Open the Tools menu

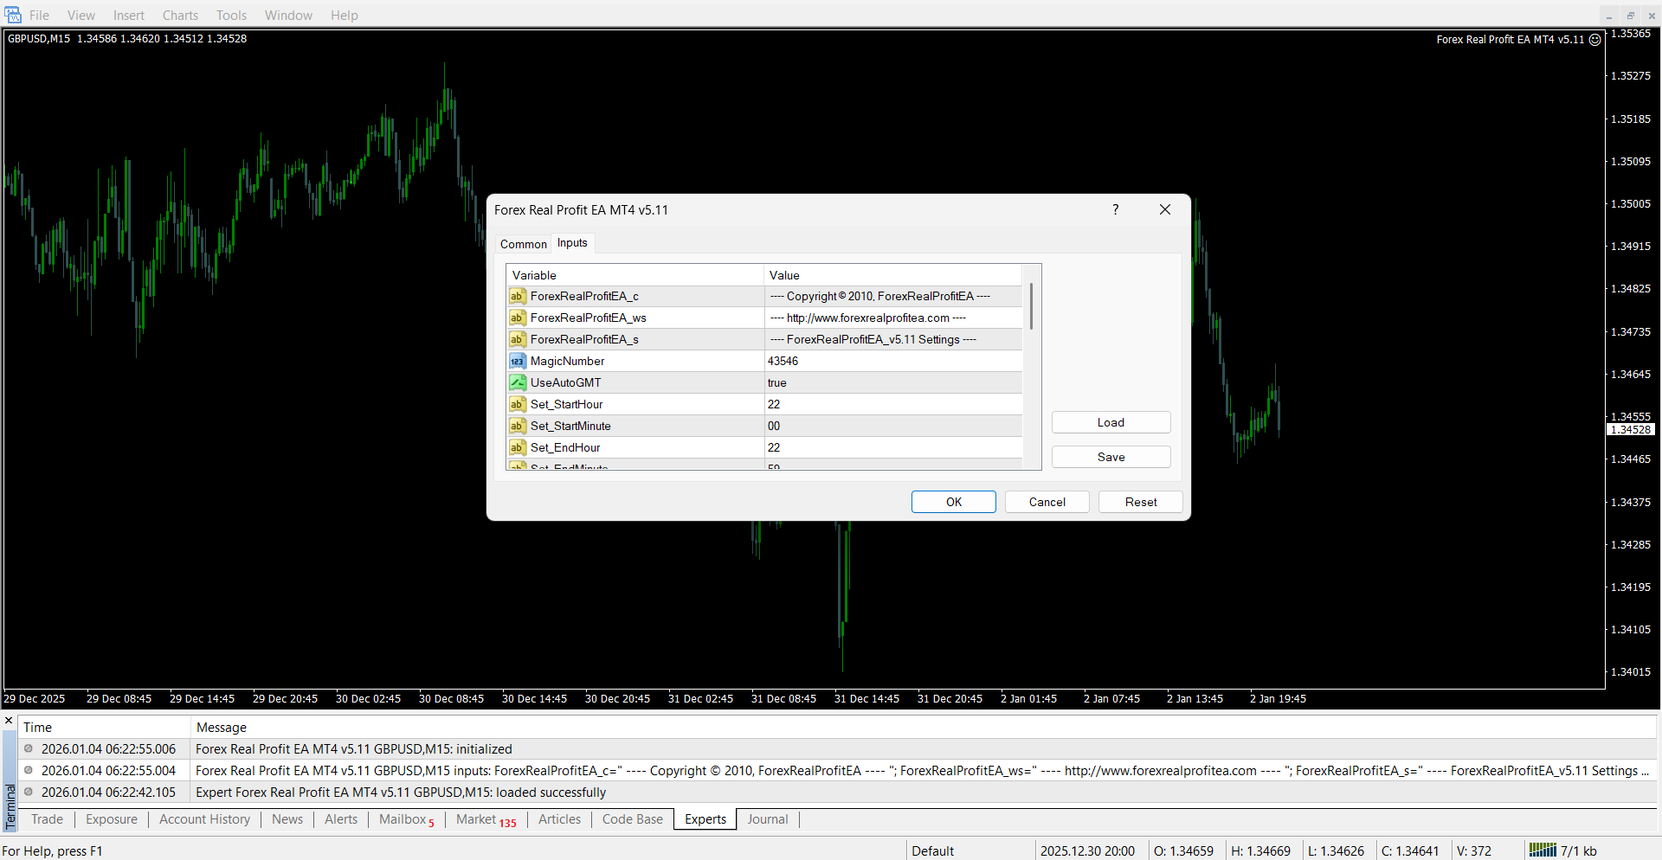tap(231, 16)
